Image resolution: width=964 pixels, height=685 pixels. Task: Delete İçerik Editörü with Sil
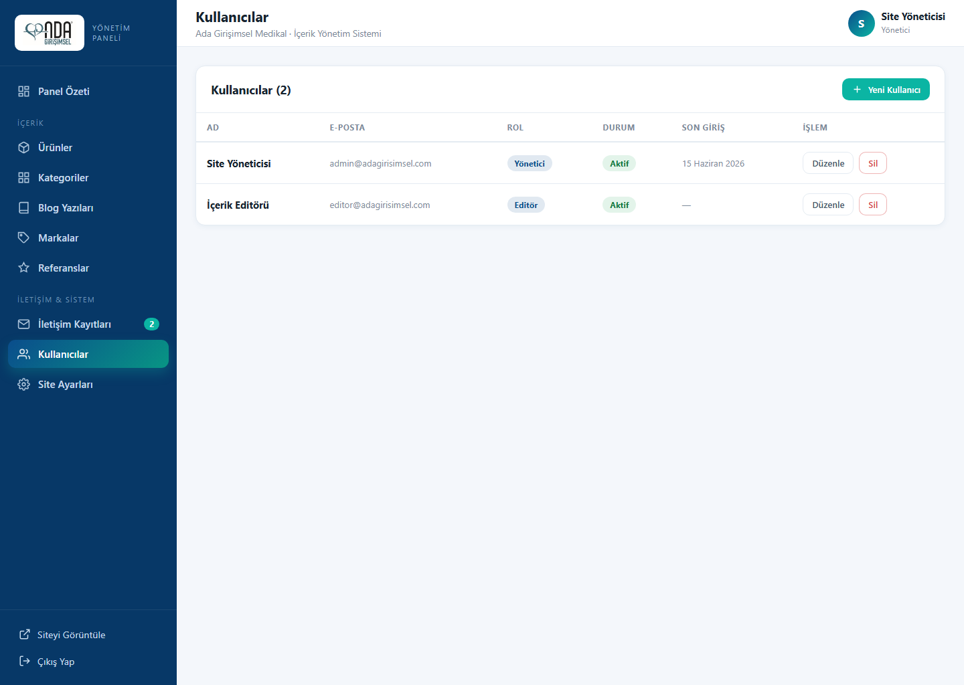[x=873, y=205]
